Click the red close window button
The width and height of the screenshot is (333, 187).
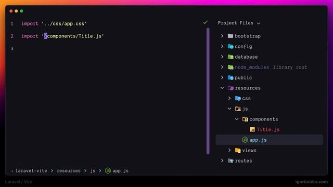click(x=11, y=11)
